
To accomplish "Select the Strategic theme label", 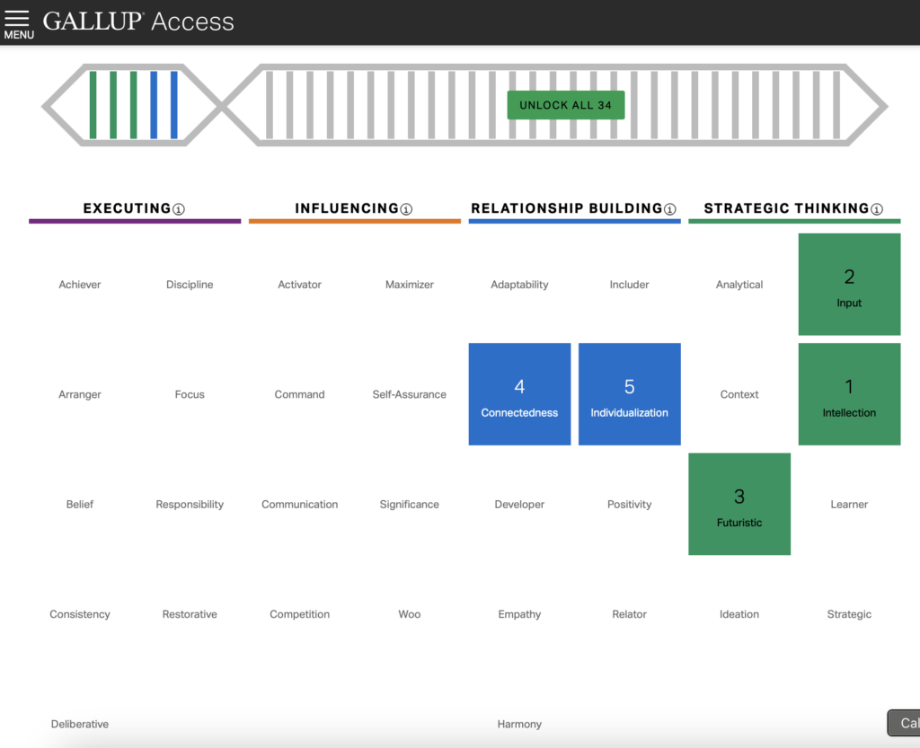I will click(849, 614).
